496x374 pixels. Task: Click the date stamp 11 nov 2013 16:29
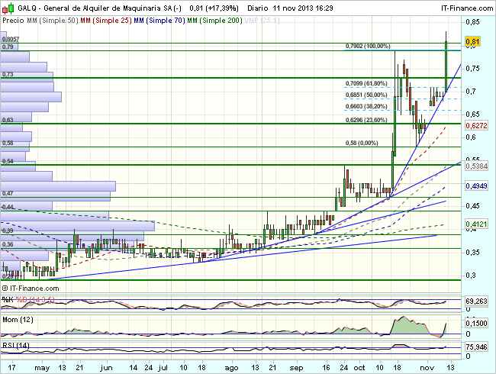tap(303, 8)
